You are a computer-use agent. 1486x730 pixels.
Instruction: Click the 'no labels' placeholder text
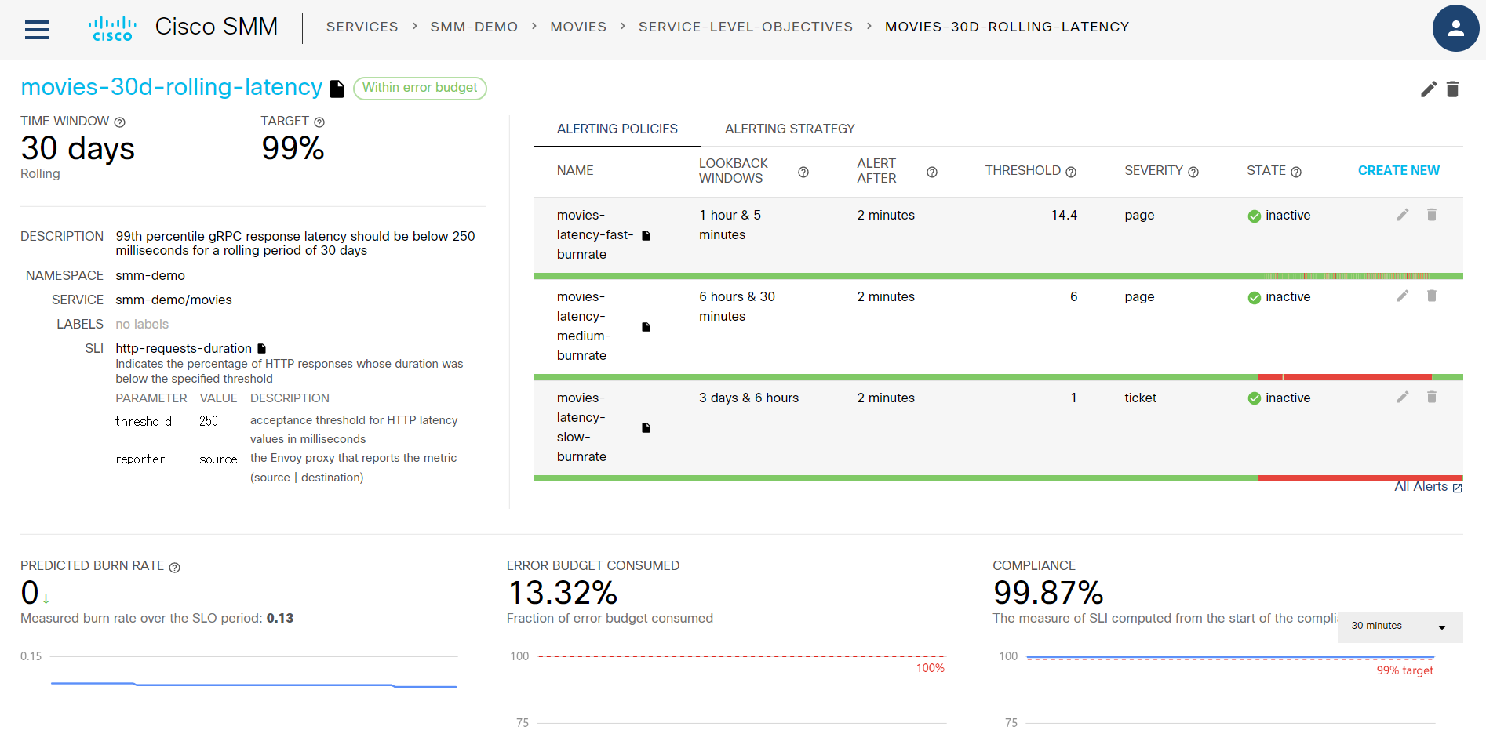coord(142,324)
